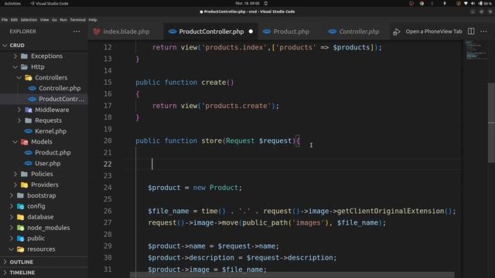Image resolution: width=495 pixels, height=278 pixels.
Task: Select ProductContr... file in explorer
Action: (x=62, y=99)
